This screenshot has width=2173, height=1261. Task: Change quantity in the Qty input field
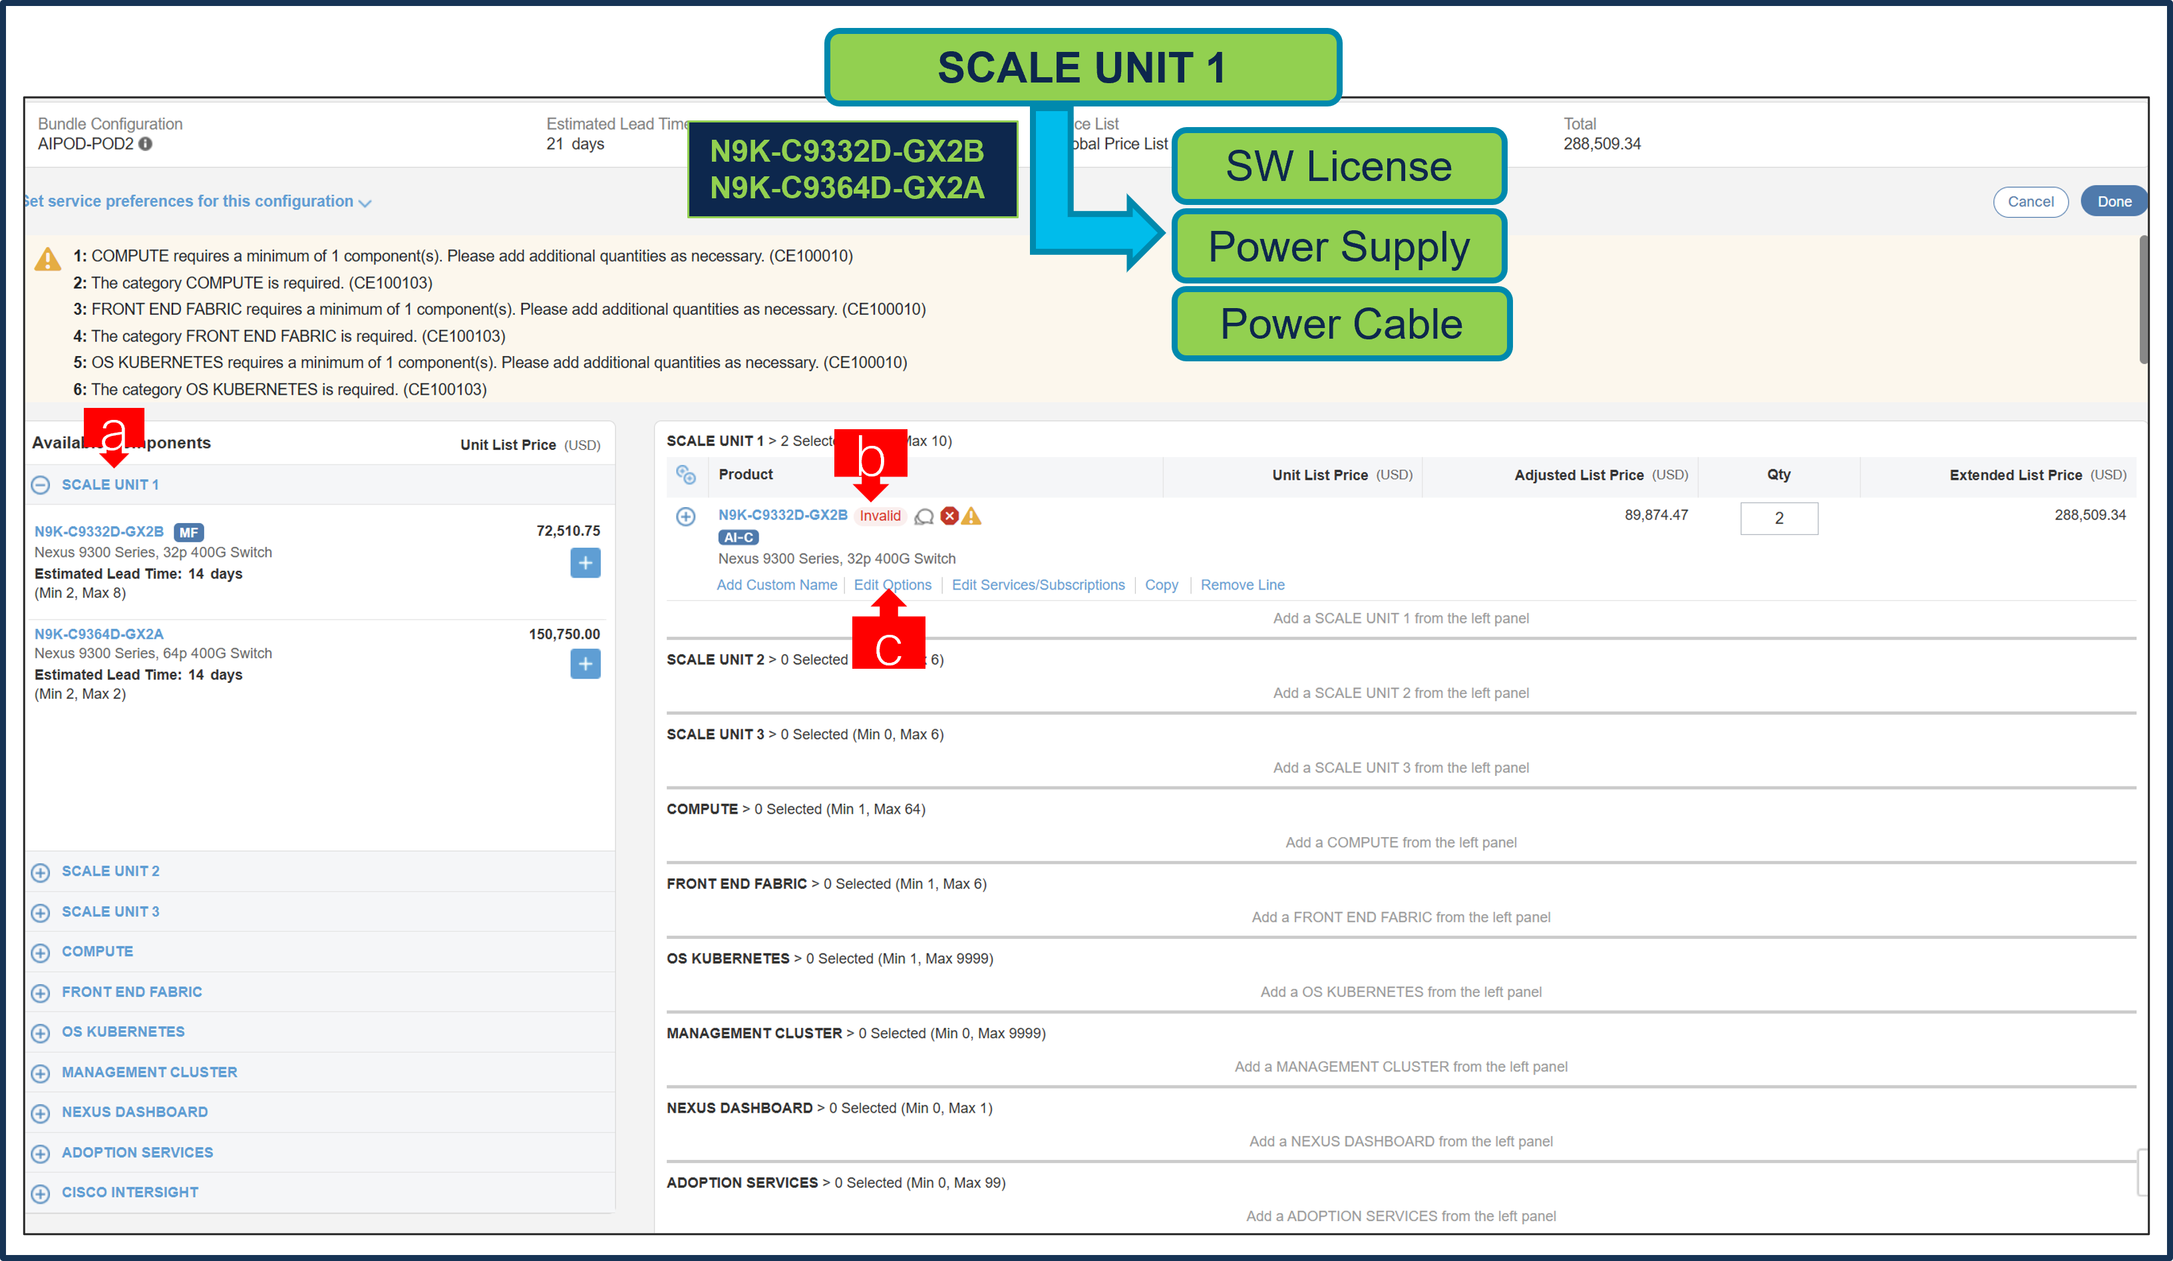click(1779, 518)
